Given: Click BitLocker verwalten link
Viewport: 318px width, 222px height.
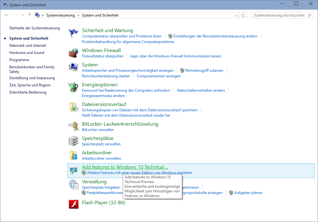Looking at the screenshot, I should 98,130.
